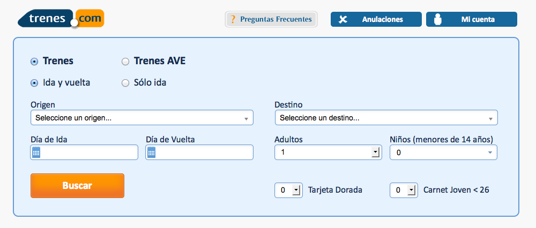Screen dimensions: 536x228
Task: Click the X icon on Anulaciones
Action: [343, 20]
